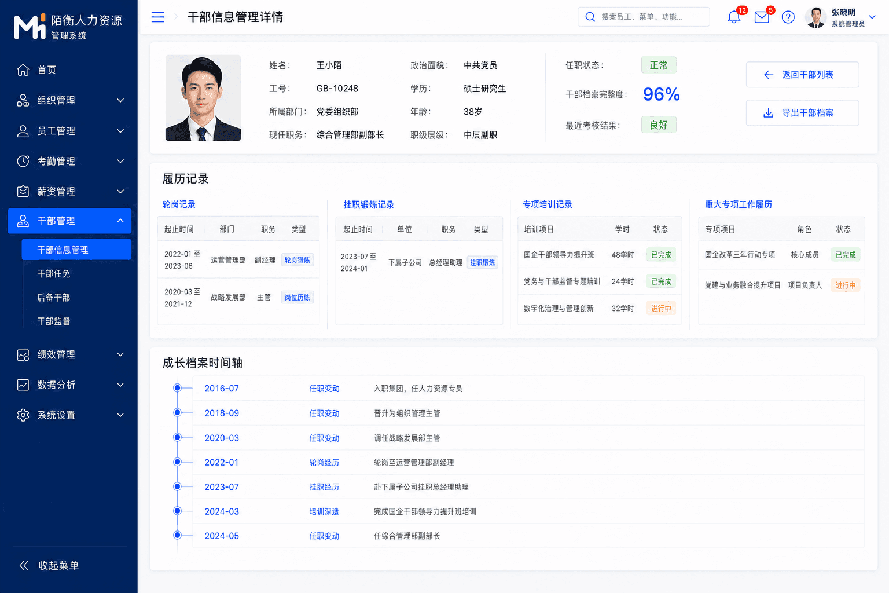Click 进行中 status of 数字化治理与管理创新

tap(661, 308)
